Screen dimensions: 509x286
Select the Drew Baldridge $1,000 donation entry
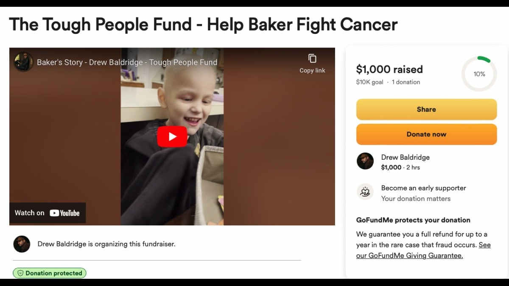426,162
